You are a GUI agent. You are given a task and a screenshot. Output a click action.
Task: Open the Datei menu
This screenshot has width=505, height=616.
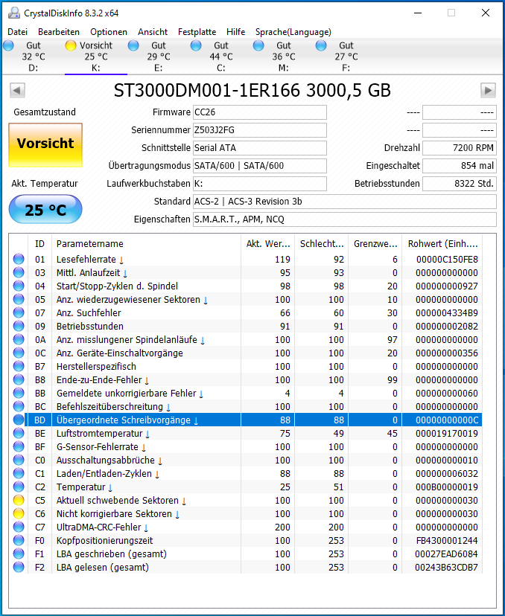(x=18, y=32)
